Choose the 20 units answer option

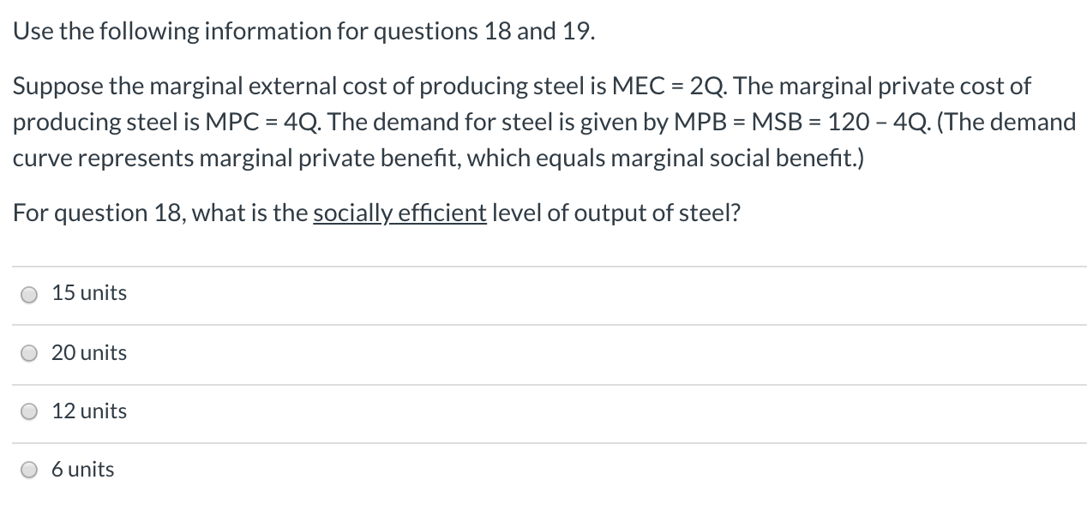click(x=89, y=352)
